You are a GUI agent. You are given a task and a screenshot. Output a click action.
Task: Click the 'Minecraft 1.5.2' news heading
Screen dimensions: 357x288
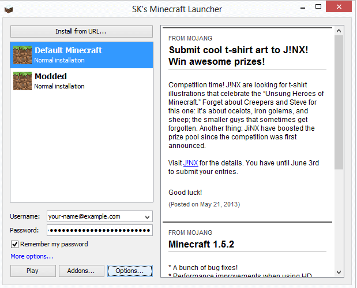click(201, 245)
